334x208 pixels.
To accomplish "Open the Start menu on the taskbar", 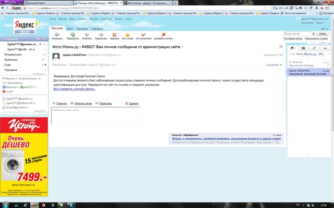I will pyautogui.click(x=5, y=204).
